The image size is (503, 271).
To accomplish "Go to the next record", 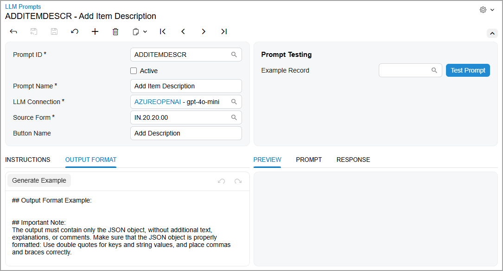I will pyautogui.click(x=204, y=31).
